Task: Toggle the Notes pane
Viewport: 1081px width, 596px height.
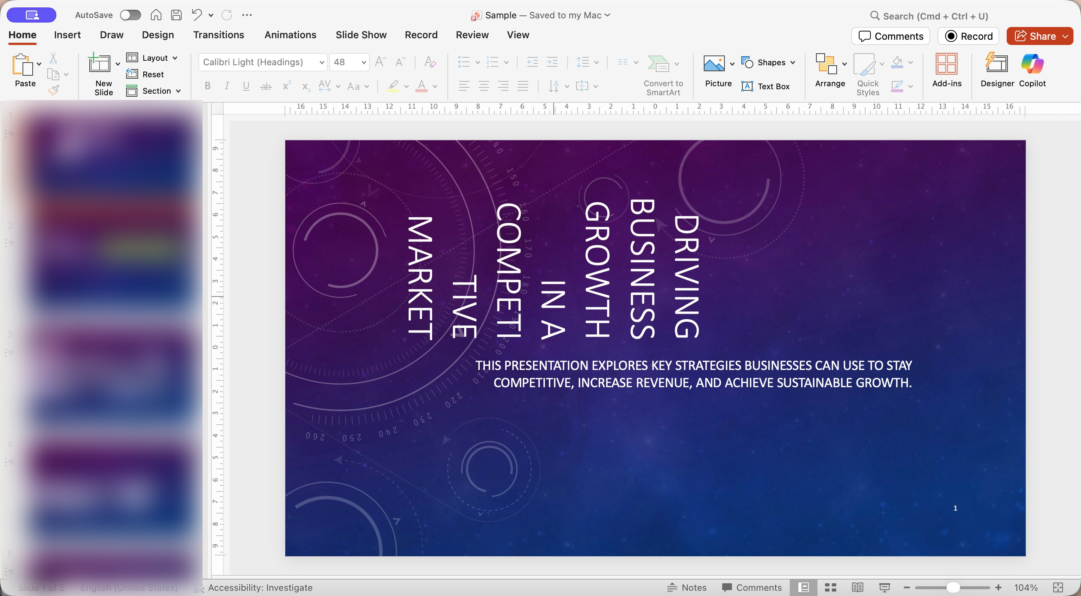Action: coord(687,587)
